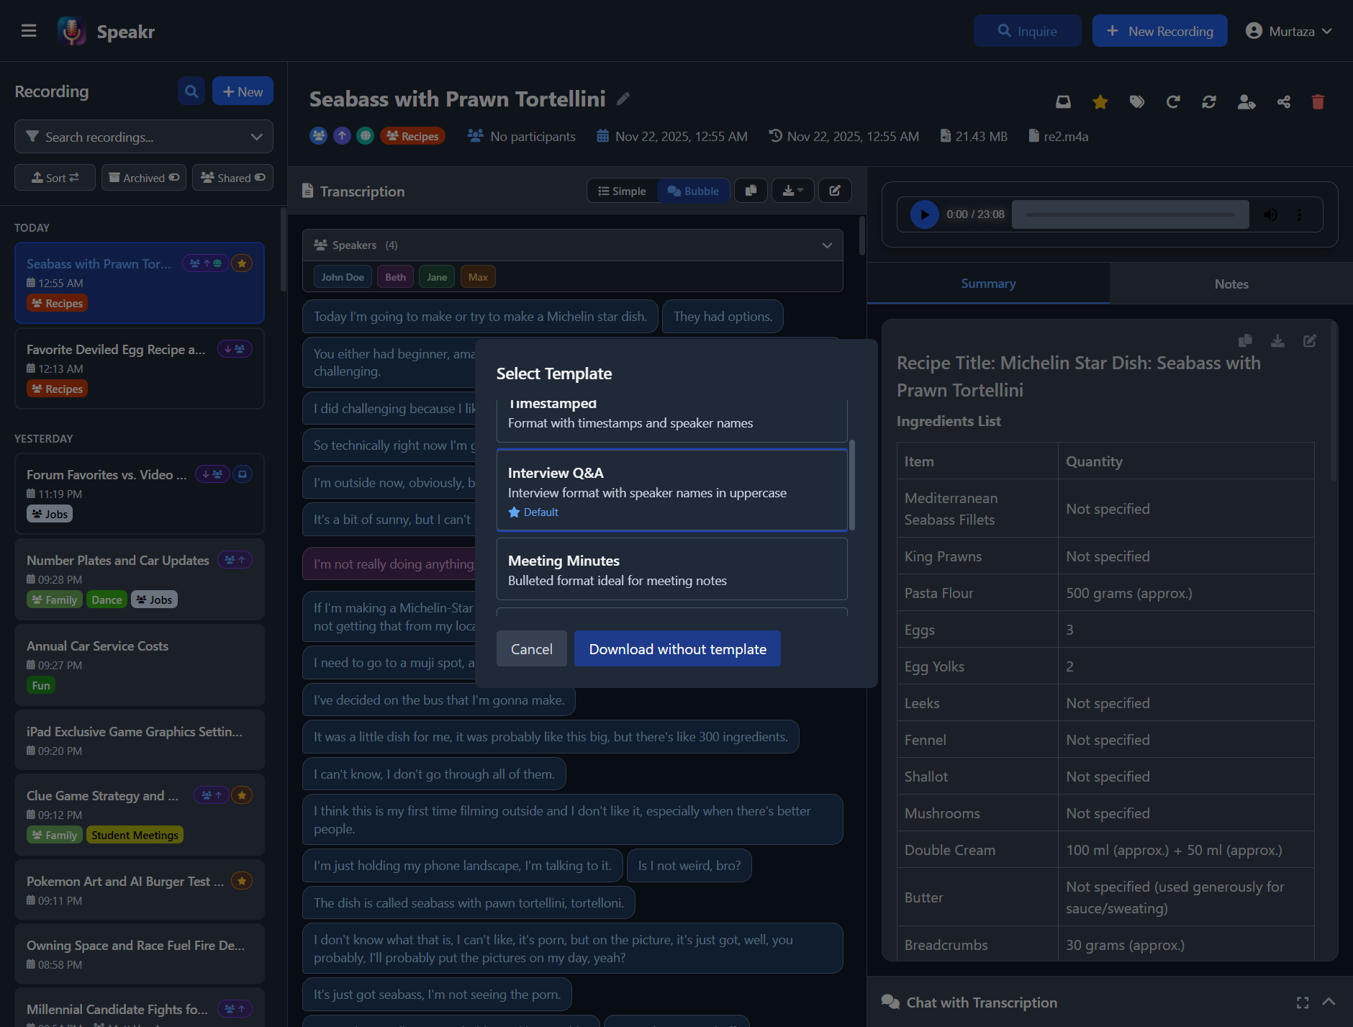Click the edit transcription icon
Image resolution: width=1353 pixels, height=1027 pixels.
(835, 191)
